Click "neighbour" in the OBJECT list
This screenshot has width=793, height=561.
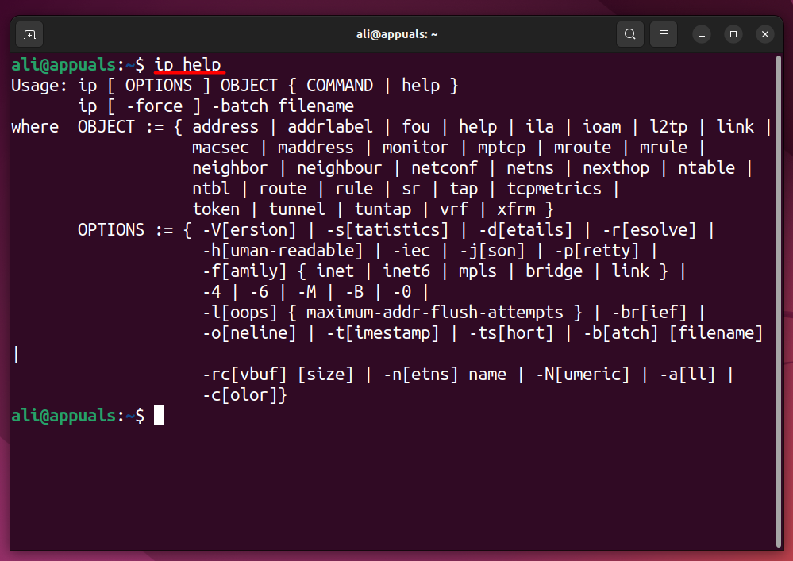[x=339, y=168]
